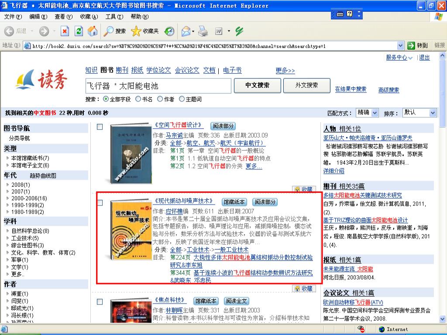The image size is (447, 335).
Task: Tick the checkbox for 空间飞行器设计
Action: pyautogui.click(x=100, y=127)
